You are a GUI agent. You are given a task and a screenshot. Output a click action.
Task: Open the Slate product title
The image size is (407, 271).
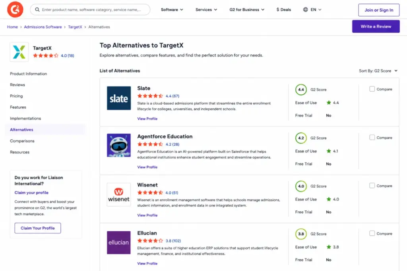(x=143, y=88)
